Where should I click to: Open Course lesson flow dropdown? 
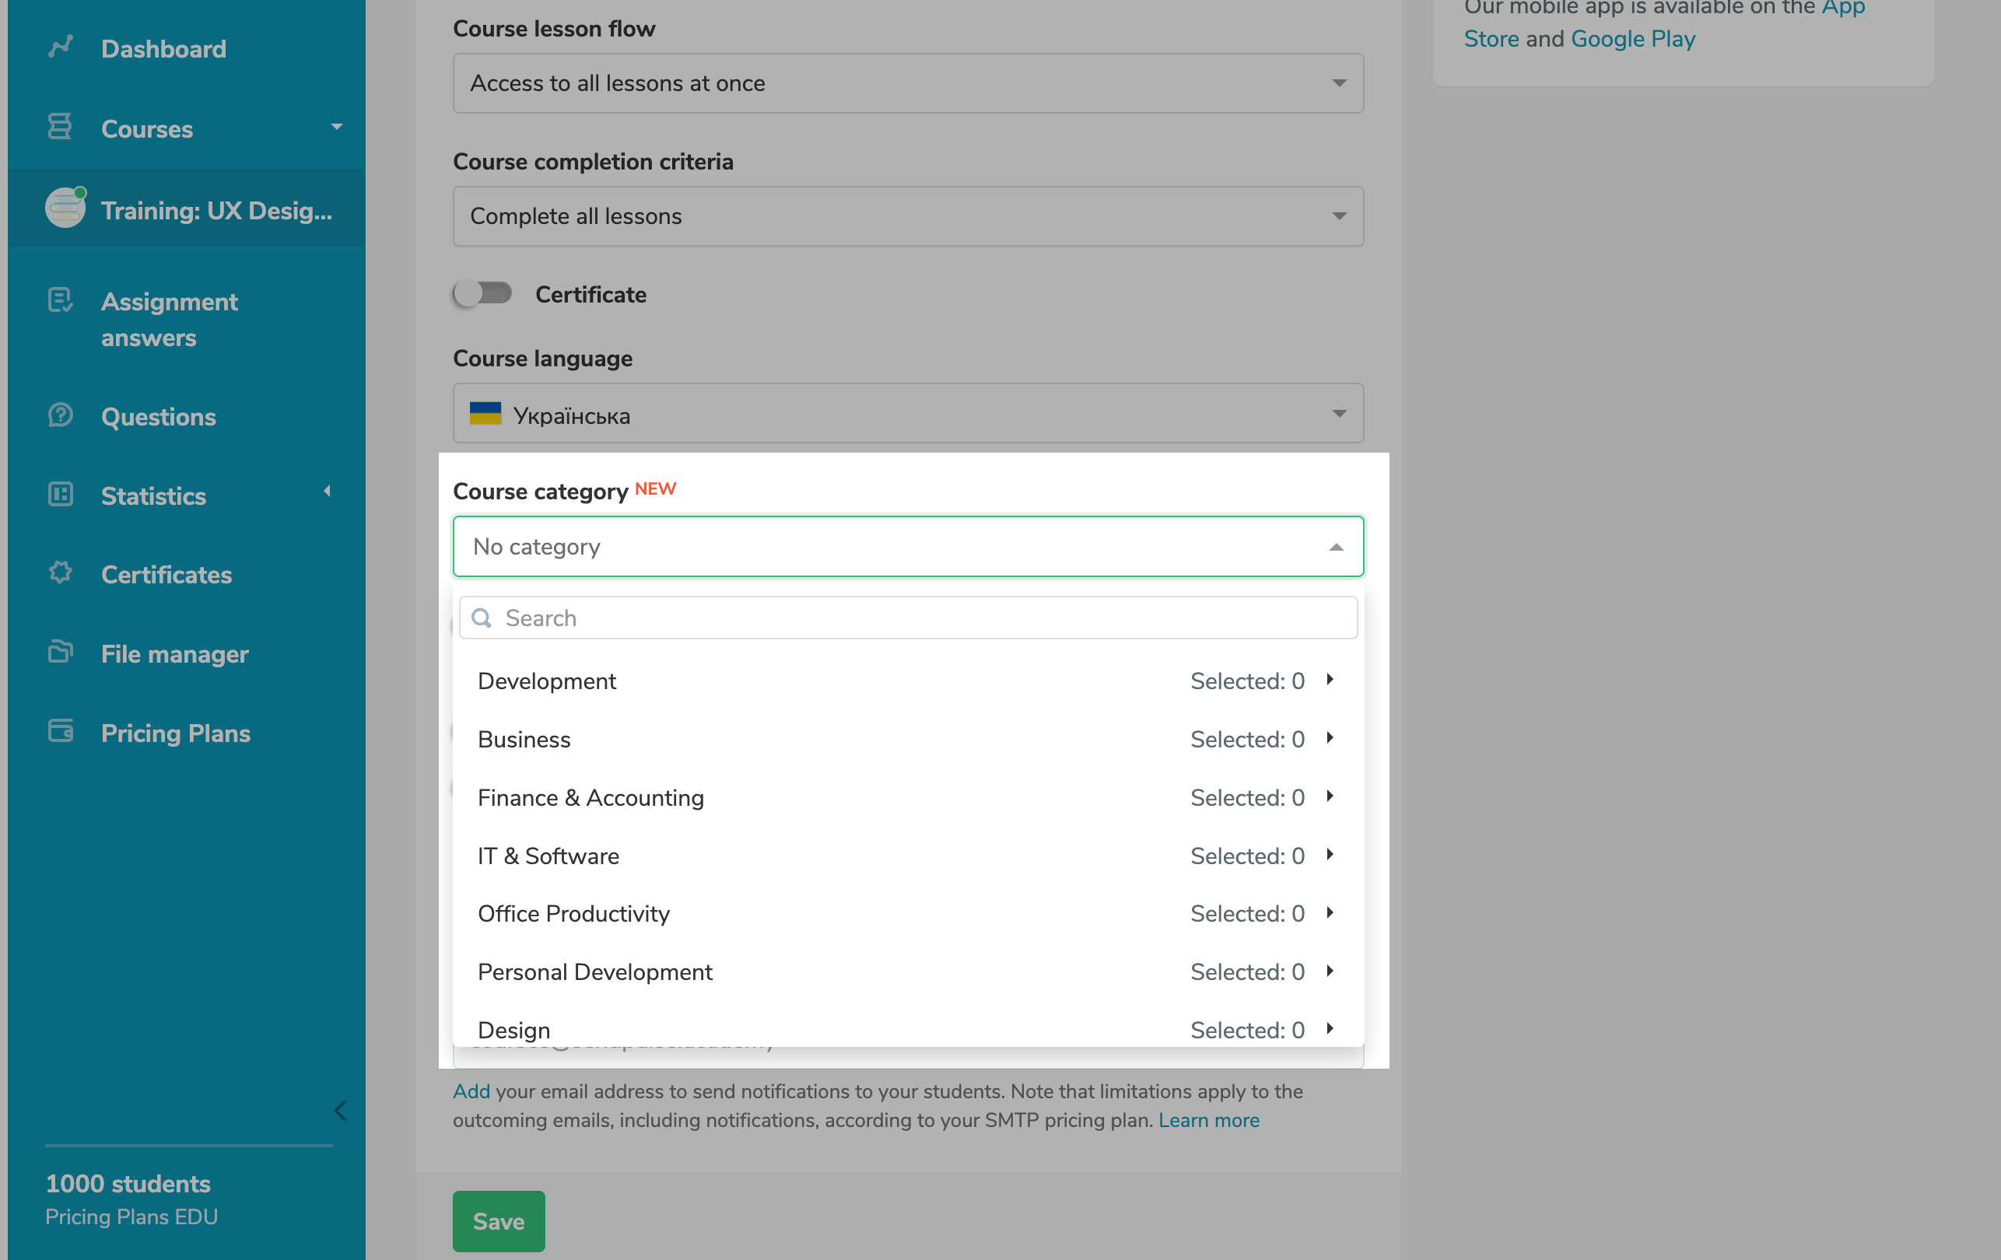coord(907,83)
